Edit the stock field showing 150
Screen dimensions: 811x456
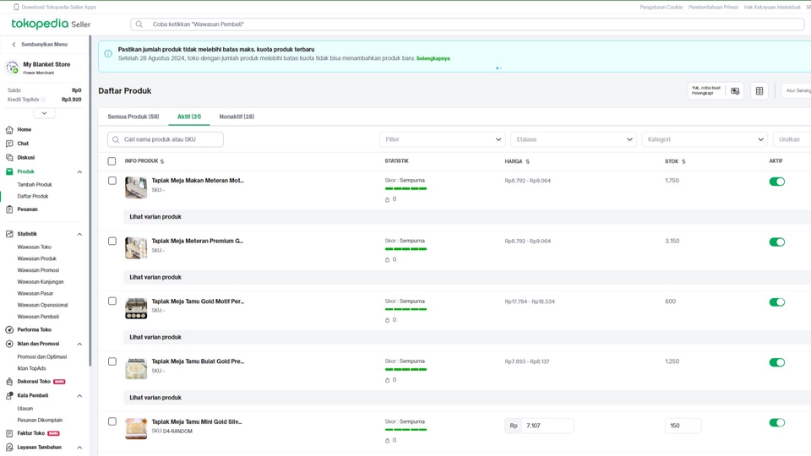coord(683,426)
